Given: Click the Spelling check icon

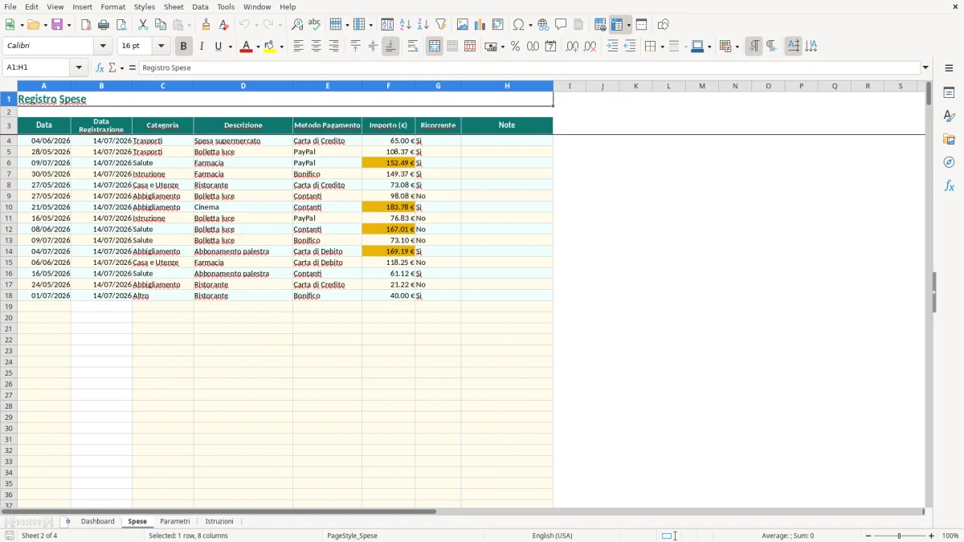Looking at the screenshot, I should pos(315,25).
